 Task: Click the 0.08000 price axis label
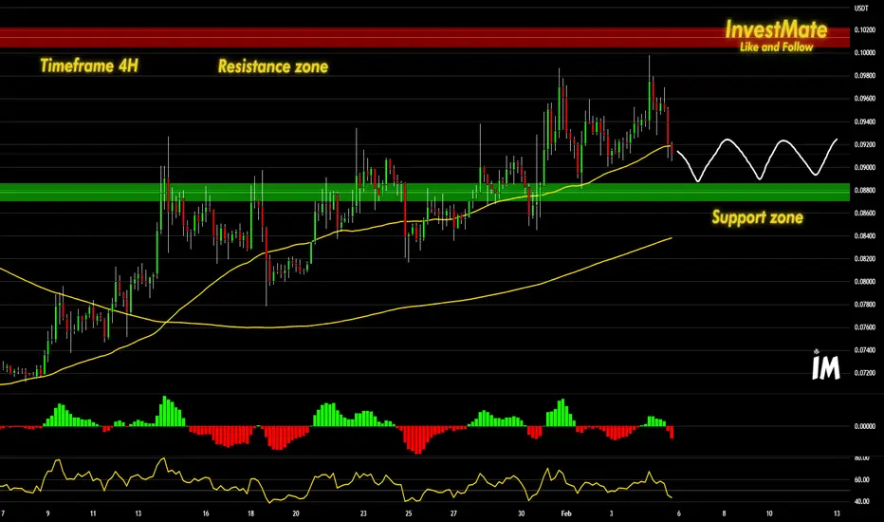[864, 282]
